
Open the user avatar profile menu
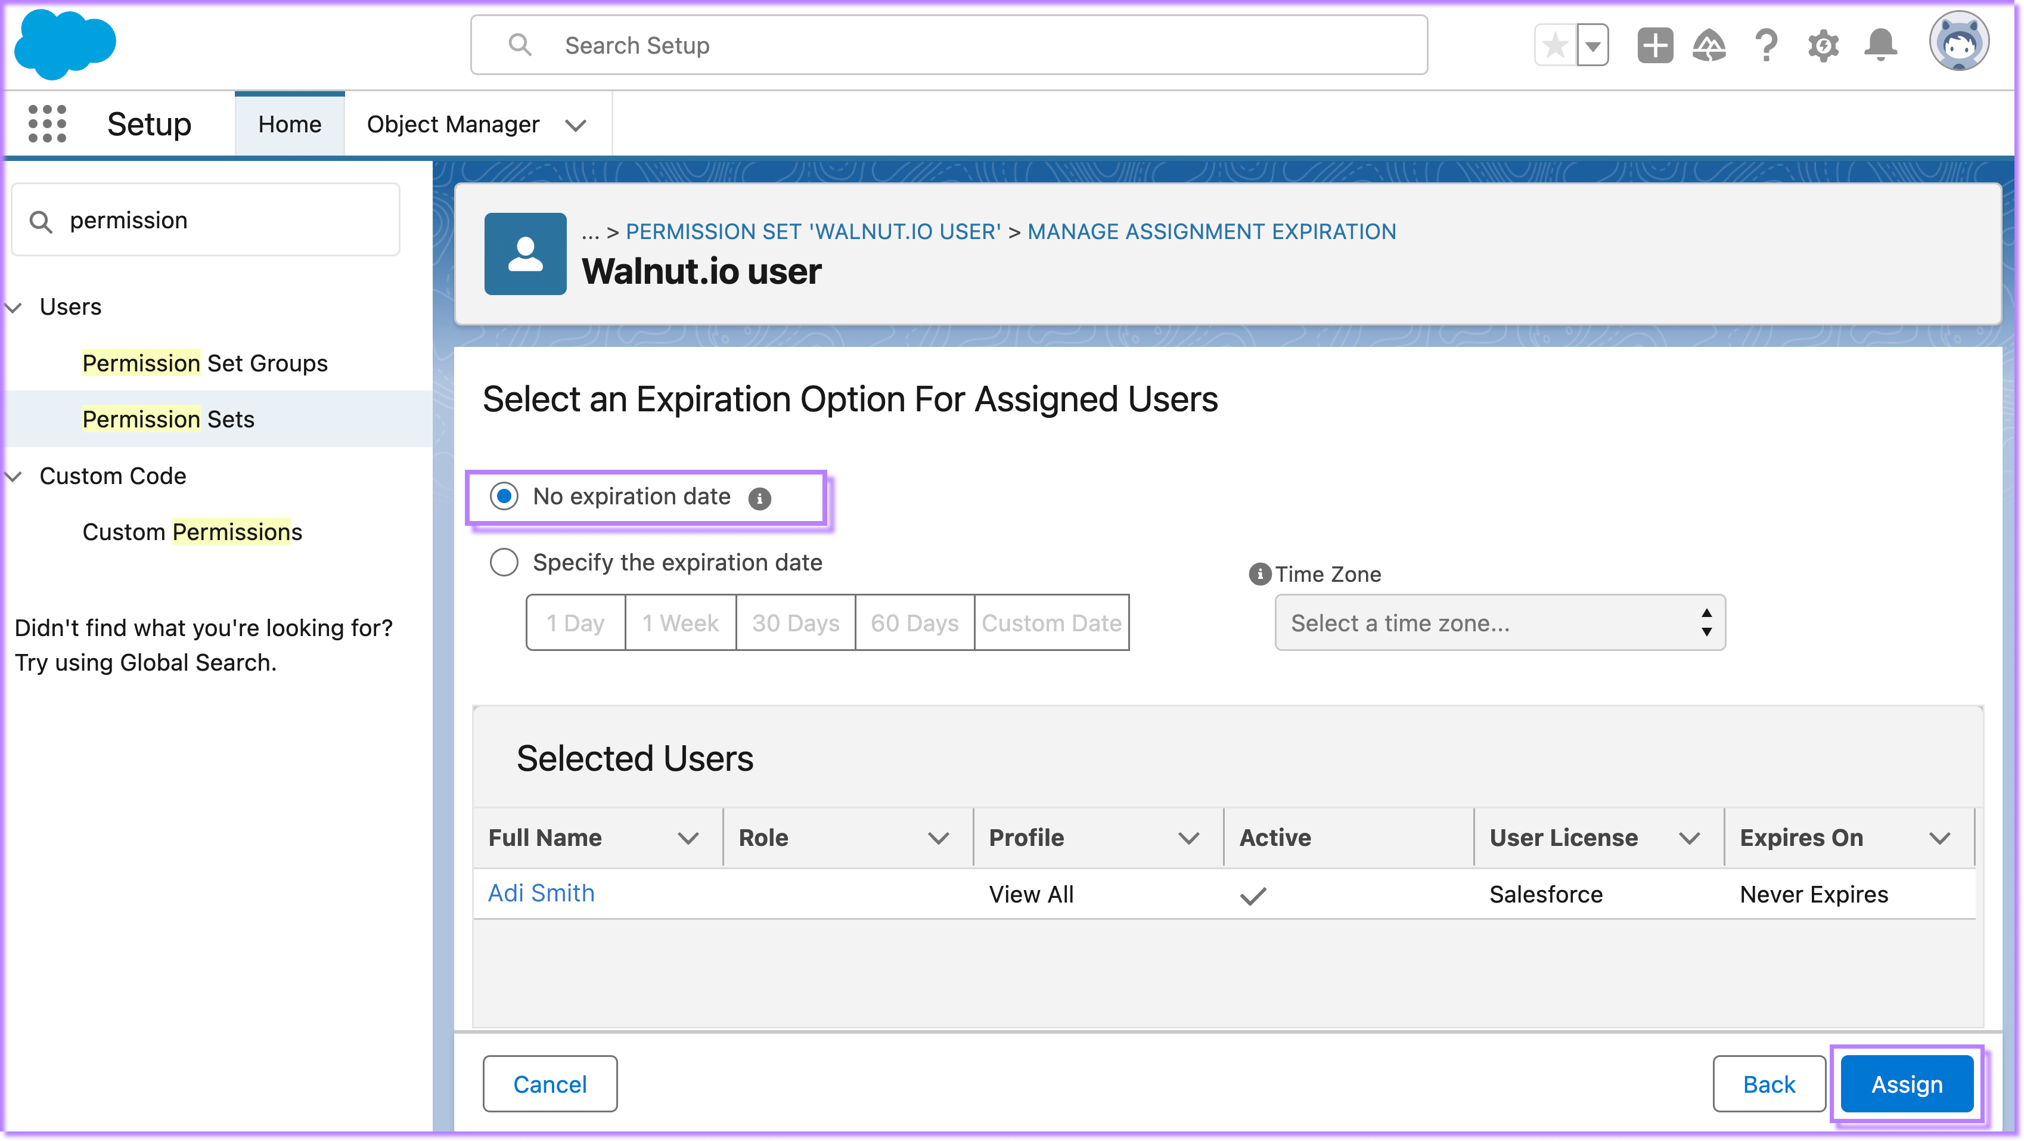pos(1959,42)
